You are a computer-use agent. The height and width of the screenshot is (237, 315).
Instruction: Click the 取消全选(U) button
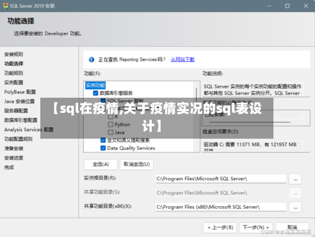tap(137, 165)
